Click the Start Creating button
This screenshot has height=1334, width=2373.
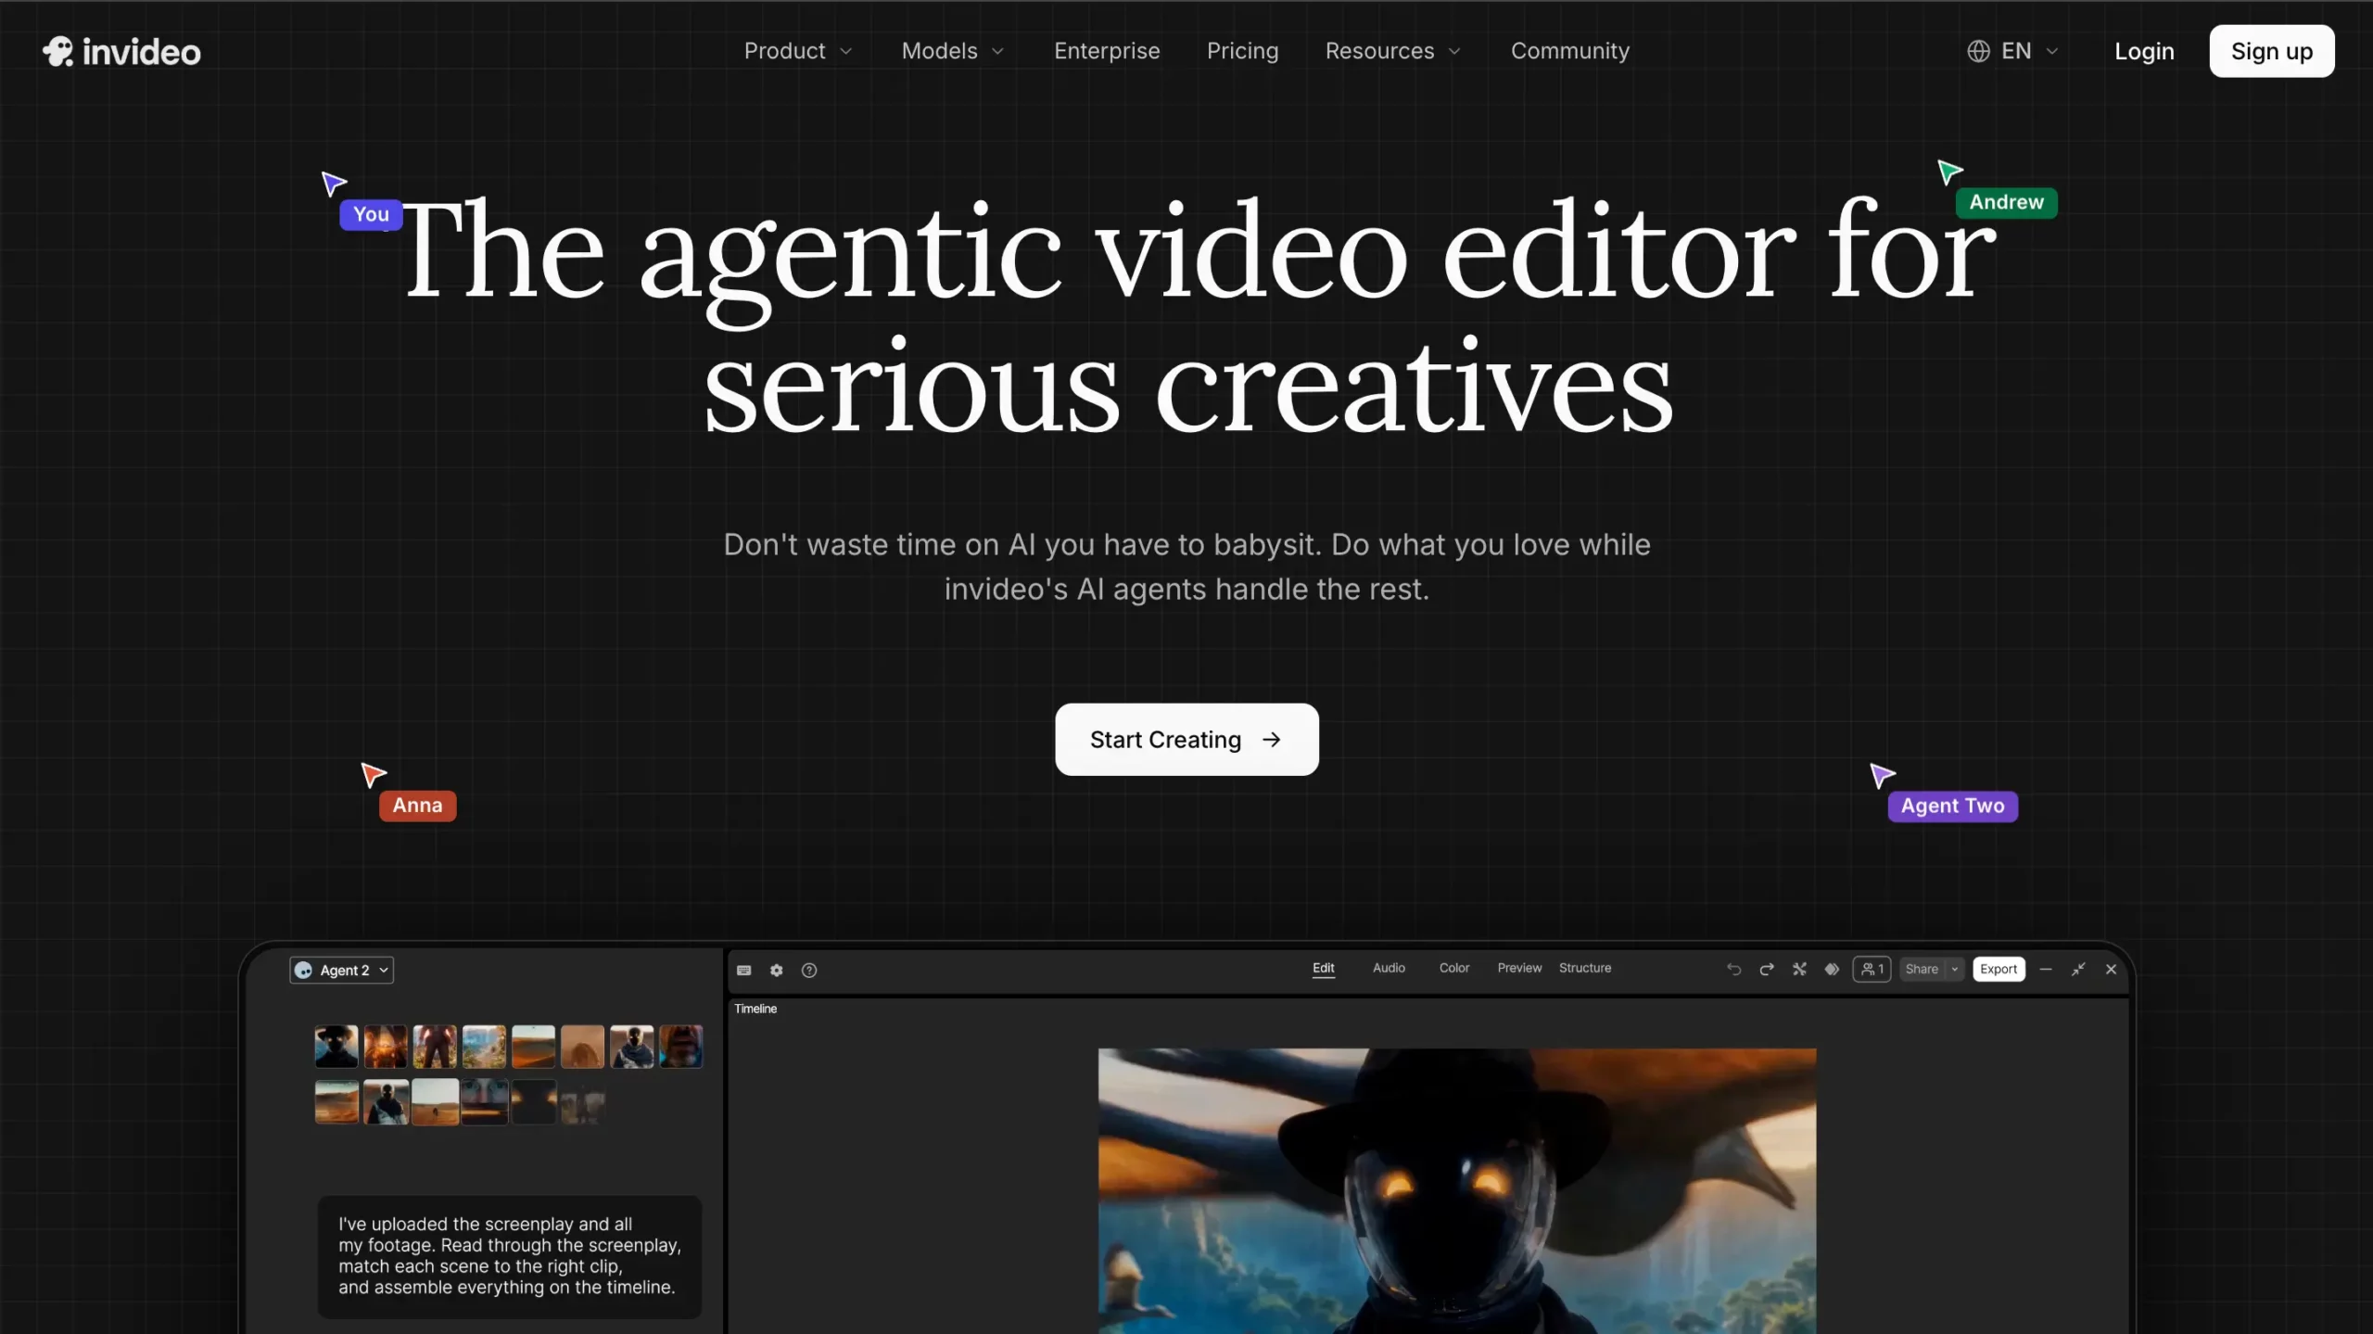point(1186,739)
